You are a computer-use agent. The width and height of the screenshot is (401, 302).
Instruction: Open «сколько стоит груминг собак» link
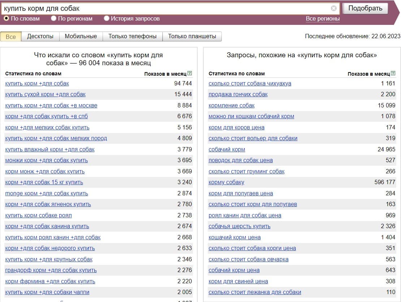pyautogui.click(x=246, y=172)
